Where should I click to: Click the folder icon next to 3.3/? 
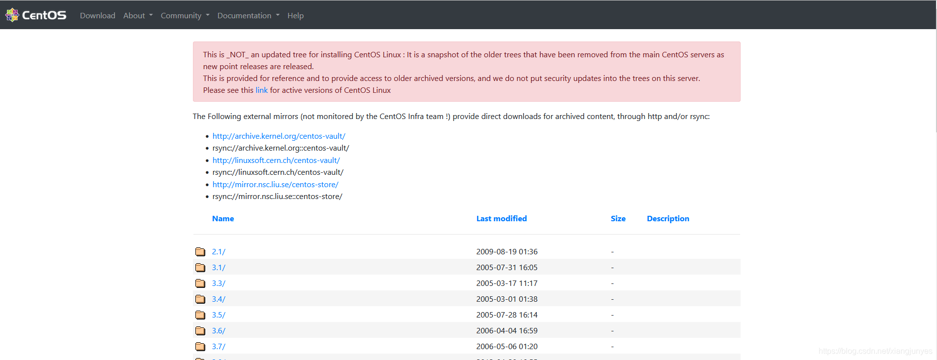click(200, 283)
